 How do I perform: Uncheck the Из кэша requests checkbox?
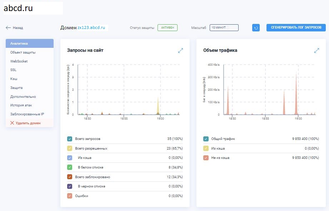click(70, 157)
